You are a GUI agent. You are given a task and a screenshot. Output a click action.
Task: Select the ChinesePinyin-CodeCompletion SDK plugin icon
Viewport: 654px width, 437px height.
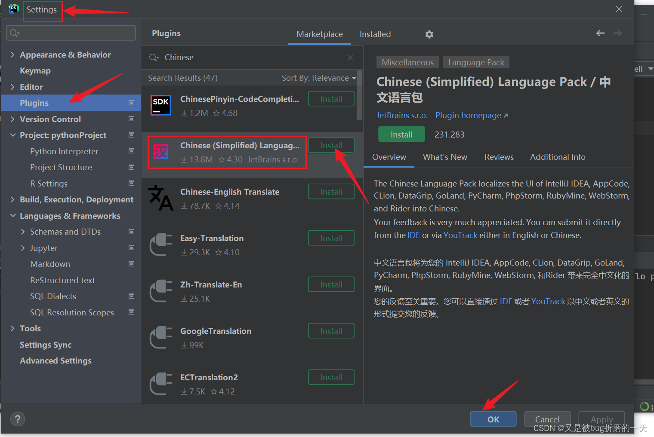161,105
